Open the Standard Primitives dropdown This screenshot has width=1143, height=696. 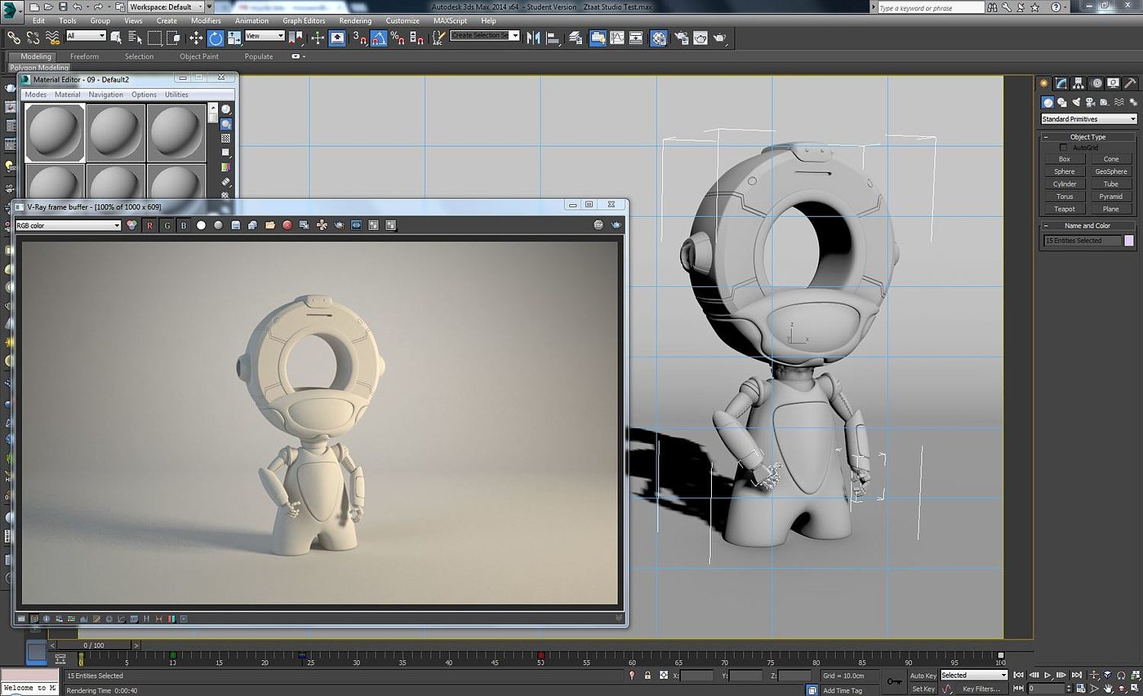click(x=1088, y=119)
